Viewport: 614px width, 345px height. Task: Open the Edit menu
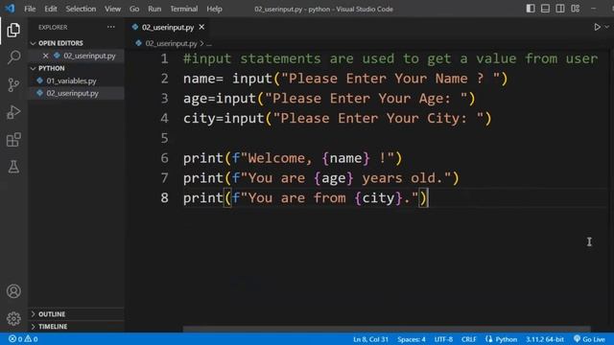(51, 9)
